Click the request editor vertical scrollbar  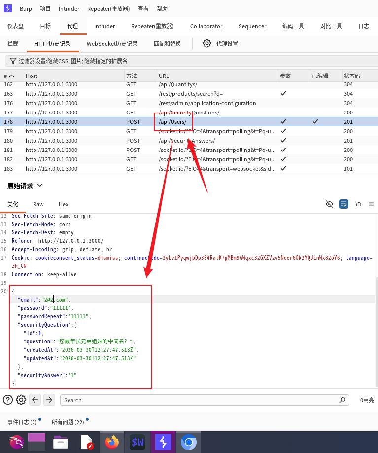(x=377, y=332)
